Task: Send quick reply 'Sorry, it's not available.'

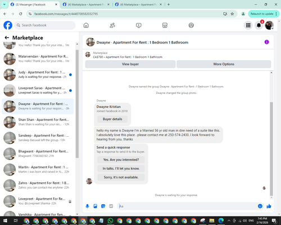Action: click(x=121, y=177)
